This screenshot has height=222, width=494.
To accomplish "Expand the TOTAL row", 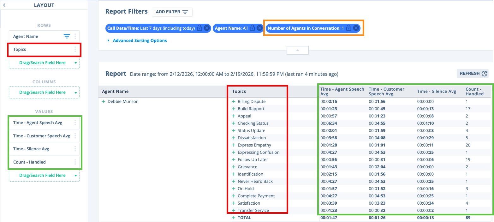I will [234, 218].
